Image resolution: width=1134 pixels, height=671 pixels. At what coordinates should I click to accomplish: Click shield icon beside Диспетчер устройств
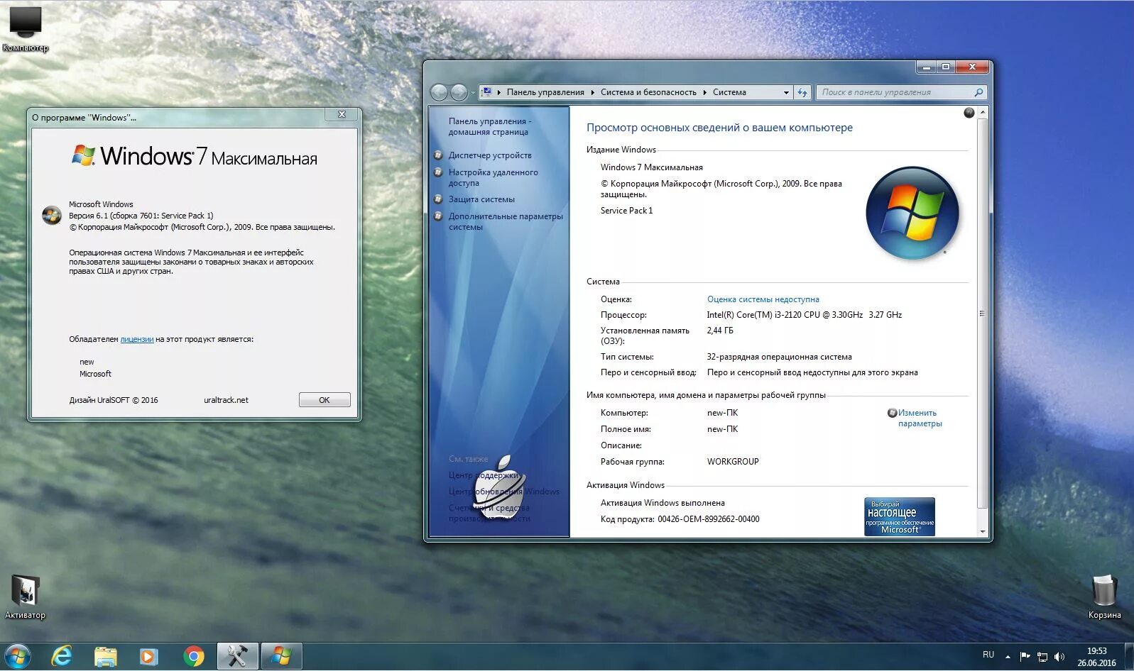pyautogui.click(x=438, y=155)
